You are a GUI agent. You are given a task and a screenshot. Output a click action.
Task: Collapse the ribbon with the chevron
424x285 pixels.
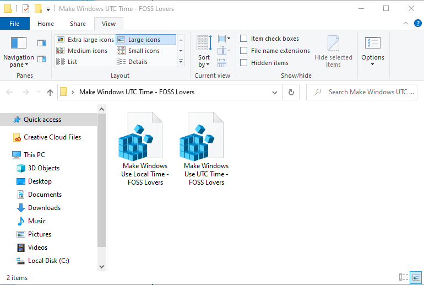pyautogui.click(x=406, y=23)
